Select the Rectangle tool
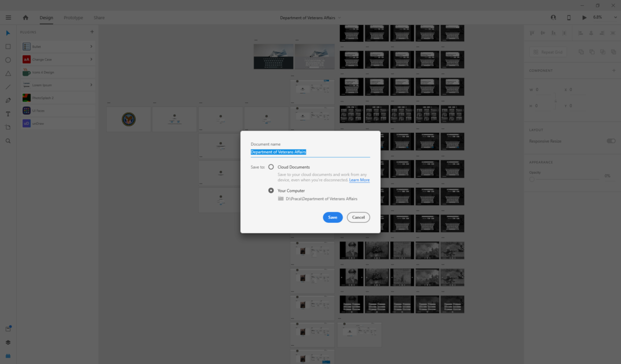 [x=8, y=47]
